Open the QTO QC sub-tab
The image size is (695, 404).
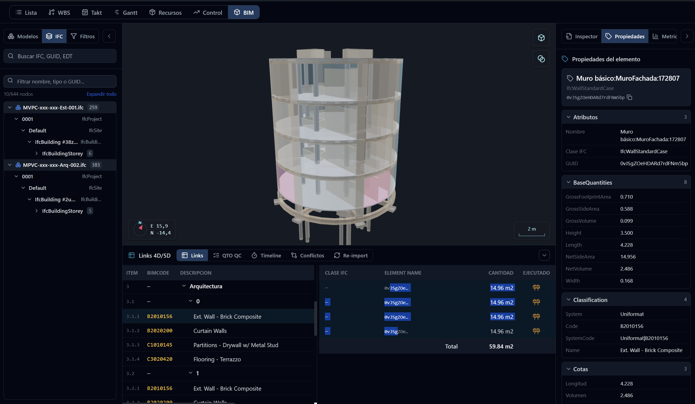point(227,255)
